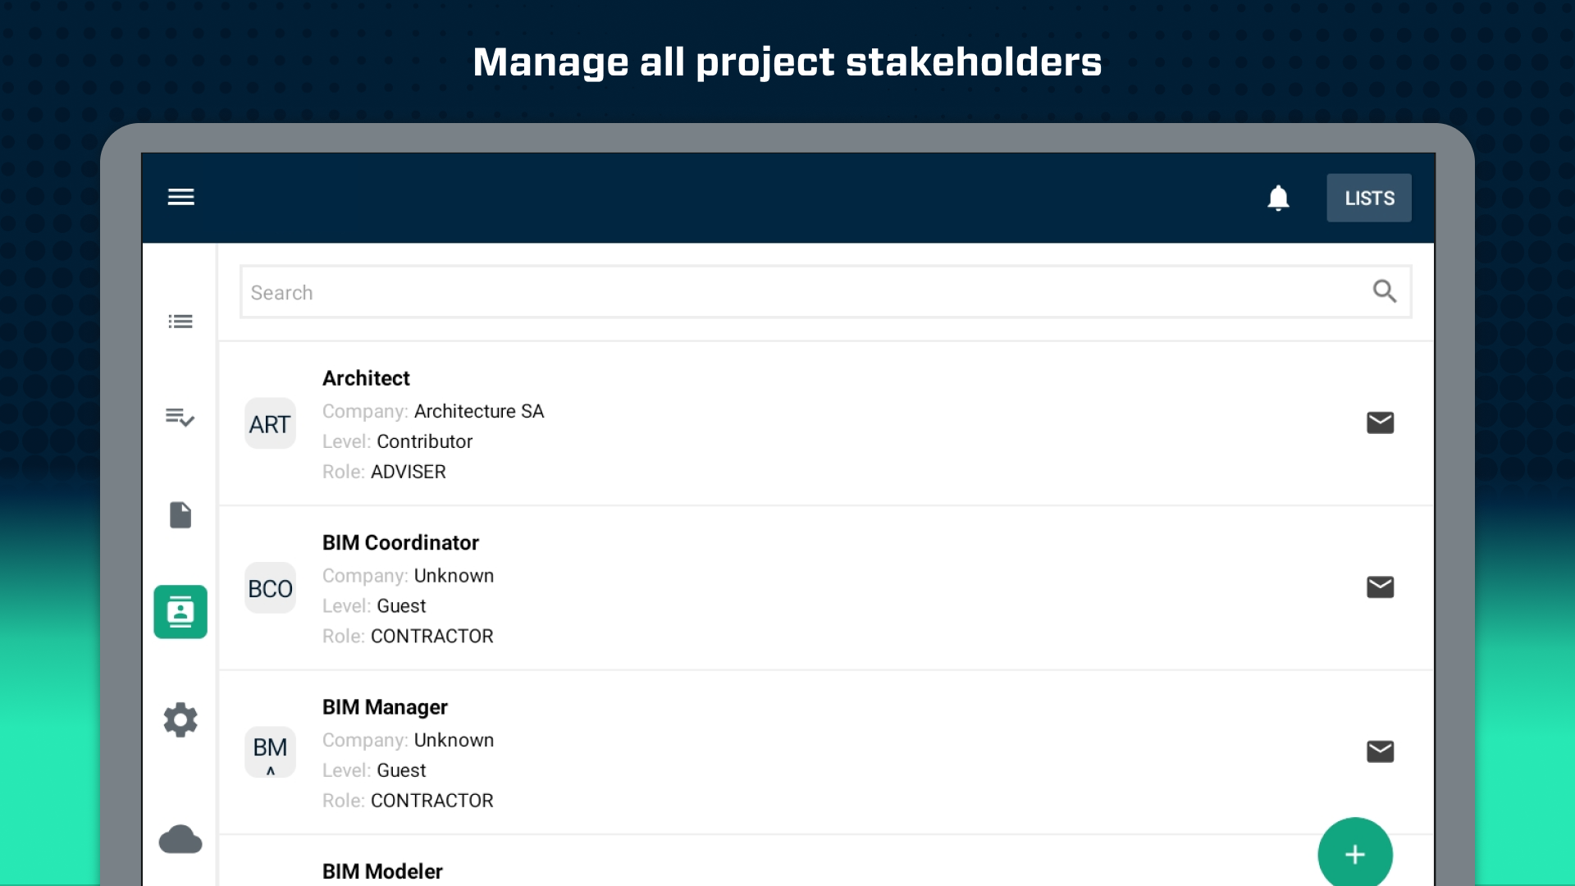Open the cloud sync icon

tap(180, 839)
